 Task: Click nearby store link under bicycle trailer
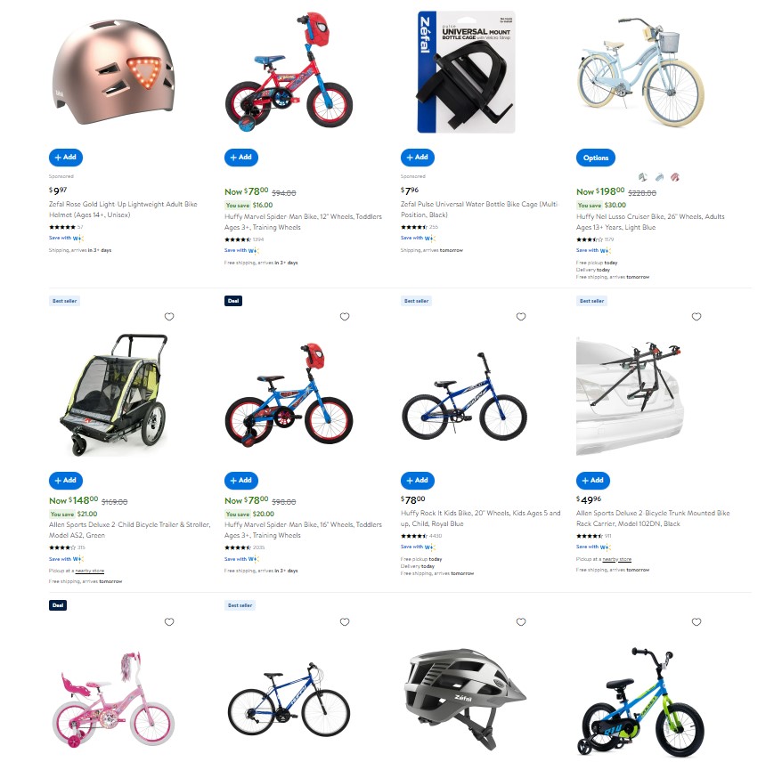click(90, 571)
